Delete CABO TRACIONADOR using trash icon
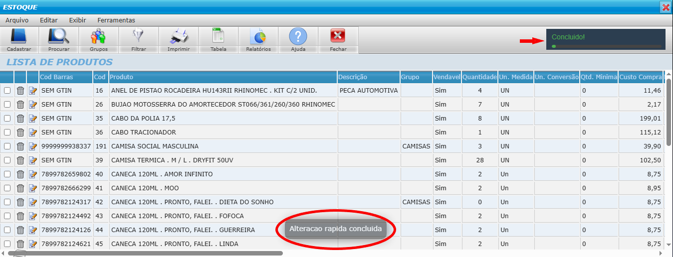 (20, 132)
